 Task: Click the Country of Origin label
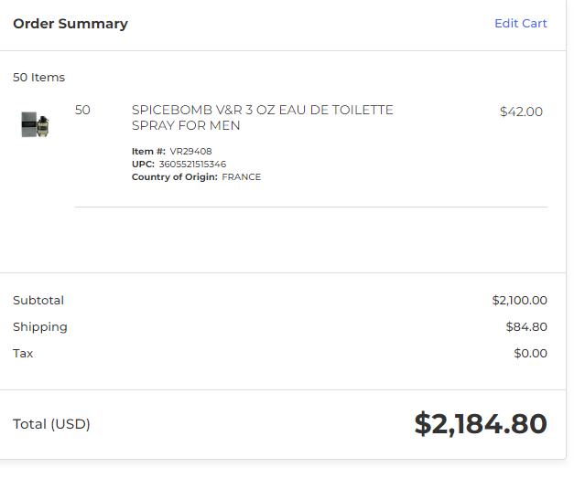click(175, 177)
